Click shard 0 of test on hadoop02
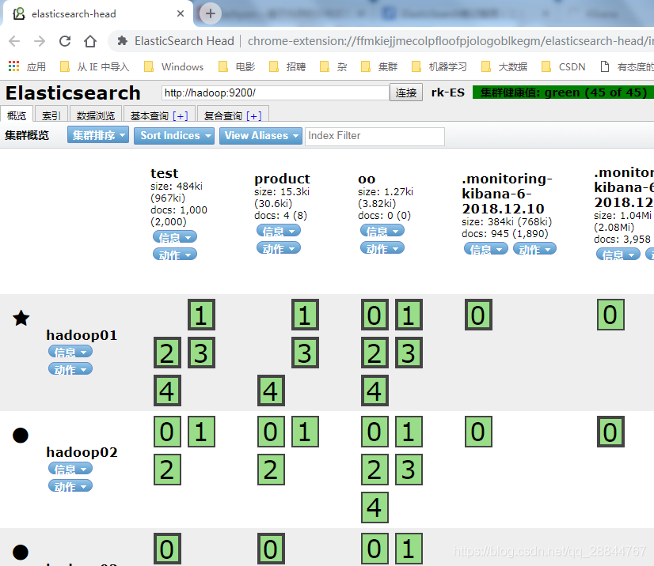Screen dimensions: 654x566 pos(167,432)
